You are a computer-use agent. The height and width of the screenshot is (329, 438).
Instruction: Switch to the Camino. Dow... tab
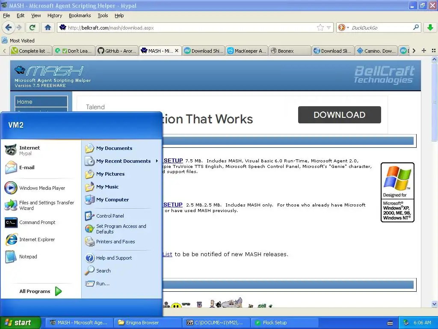[x=376, y=51]
